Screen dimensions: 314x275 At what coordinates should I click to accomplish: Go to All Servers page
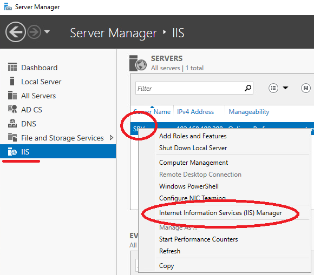coord(38,96)
